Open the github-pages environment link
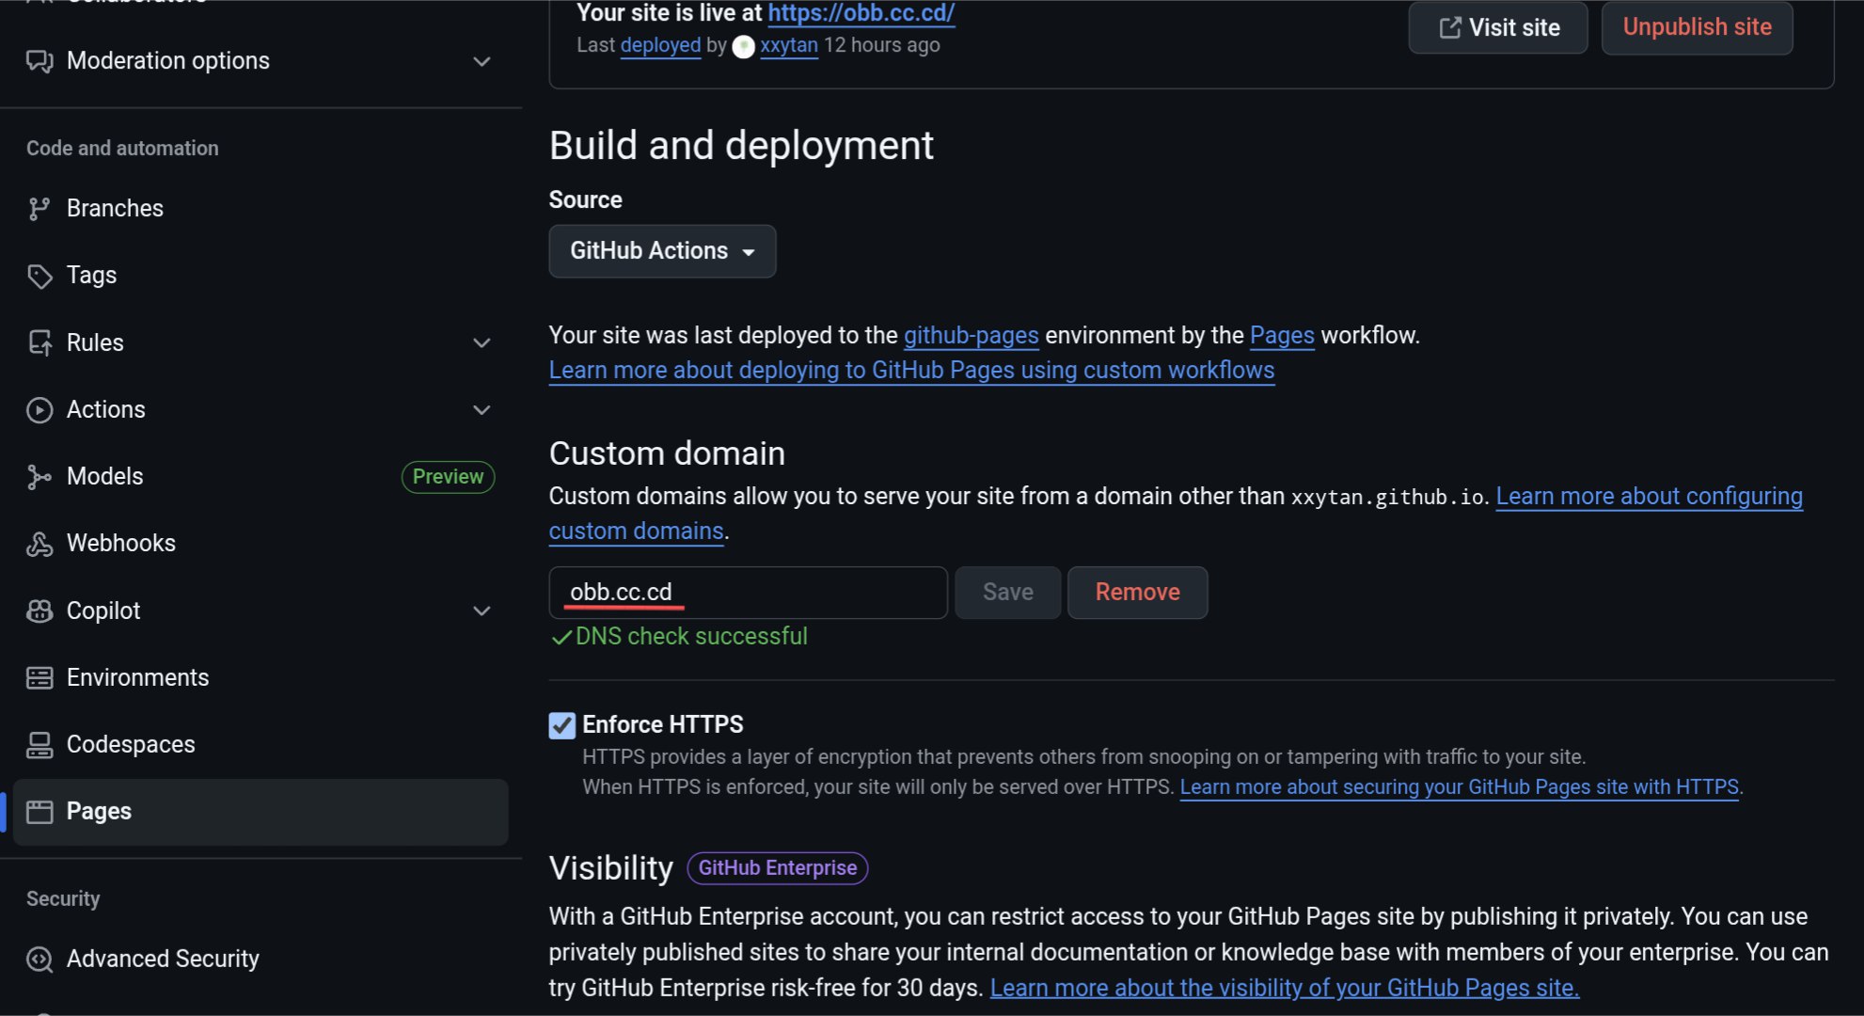Image resolution: width=1864 pixels, height=1016 pixels. tap(971, 336)
